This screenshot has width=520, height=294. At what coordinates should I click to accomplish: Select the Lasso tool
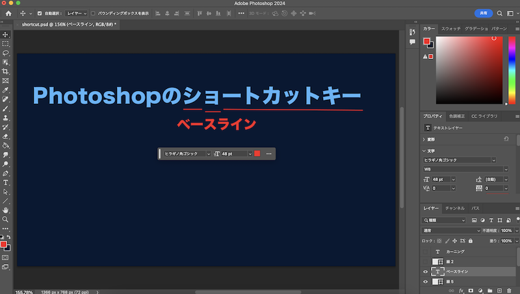[x=5, y=53]
